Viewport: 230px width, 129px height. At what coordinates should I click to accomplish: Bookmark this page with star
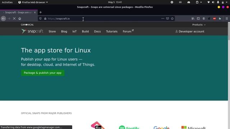point(172,18)
